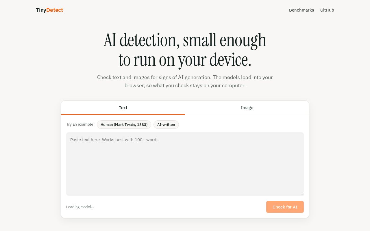Load the Human (Mark Twain, 1883) example
Viewport: 370px width, 231px height.
click(x=124, y=124)
